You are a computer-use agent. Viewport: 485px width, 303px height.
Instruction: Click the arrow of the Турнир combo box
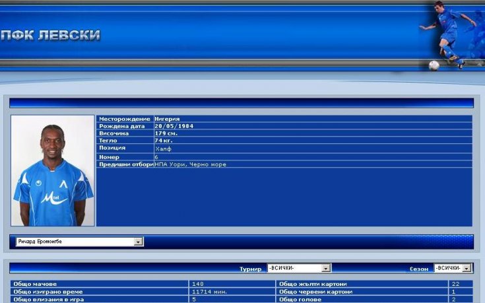coord(326,268)
